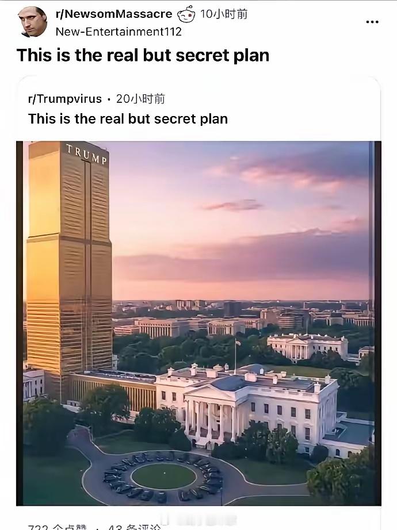Screen dimensions: 397x530
Task: Click the crosspost's 20小时前 timestamp
Action: pyautogui.click(x=140, y=99)
